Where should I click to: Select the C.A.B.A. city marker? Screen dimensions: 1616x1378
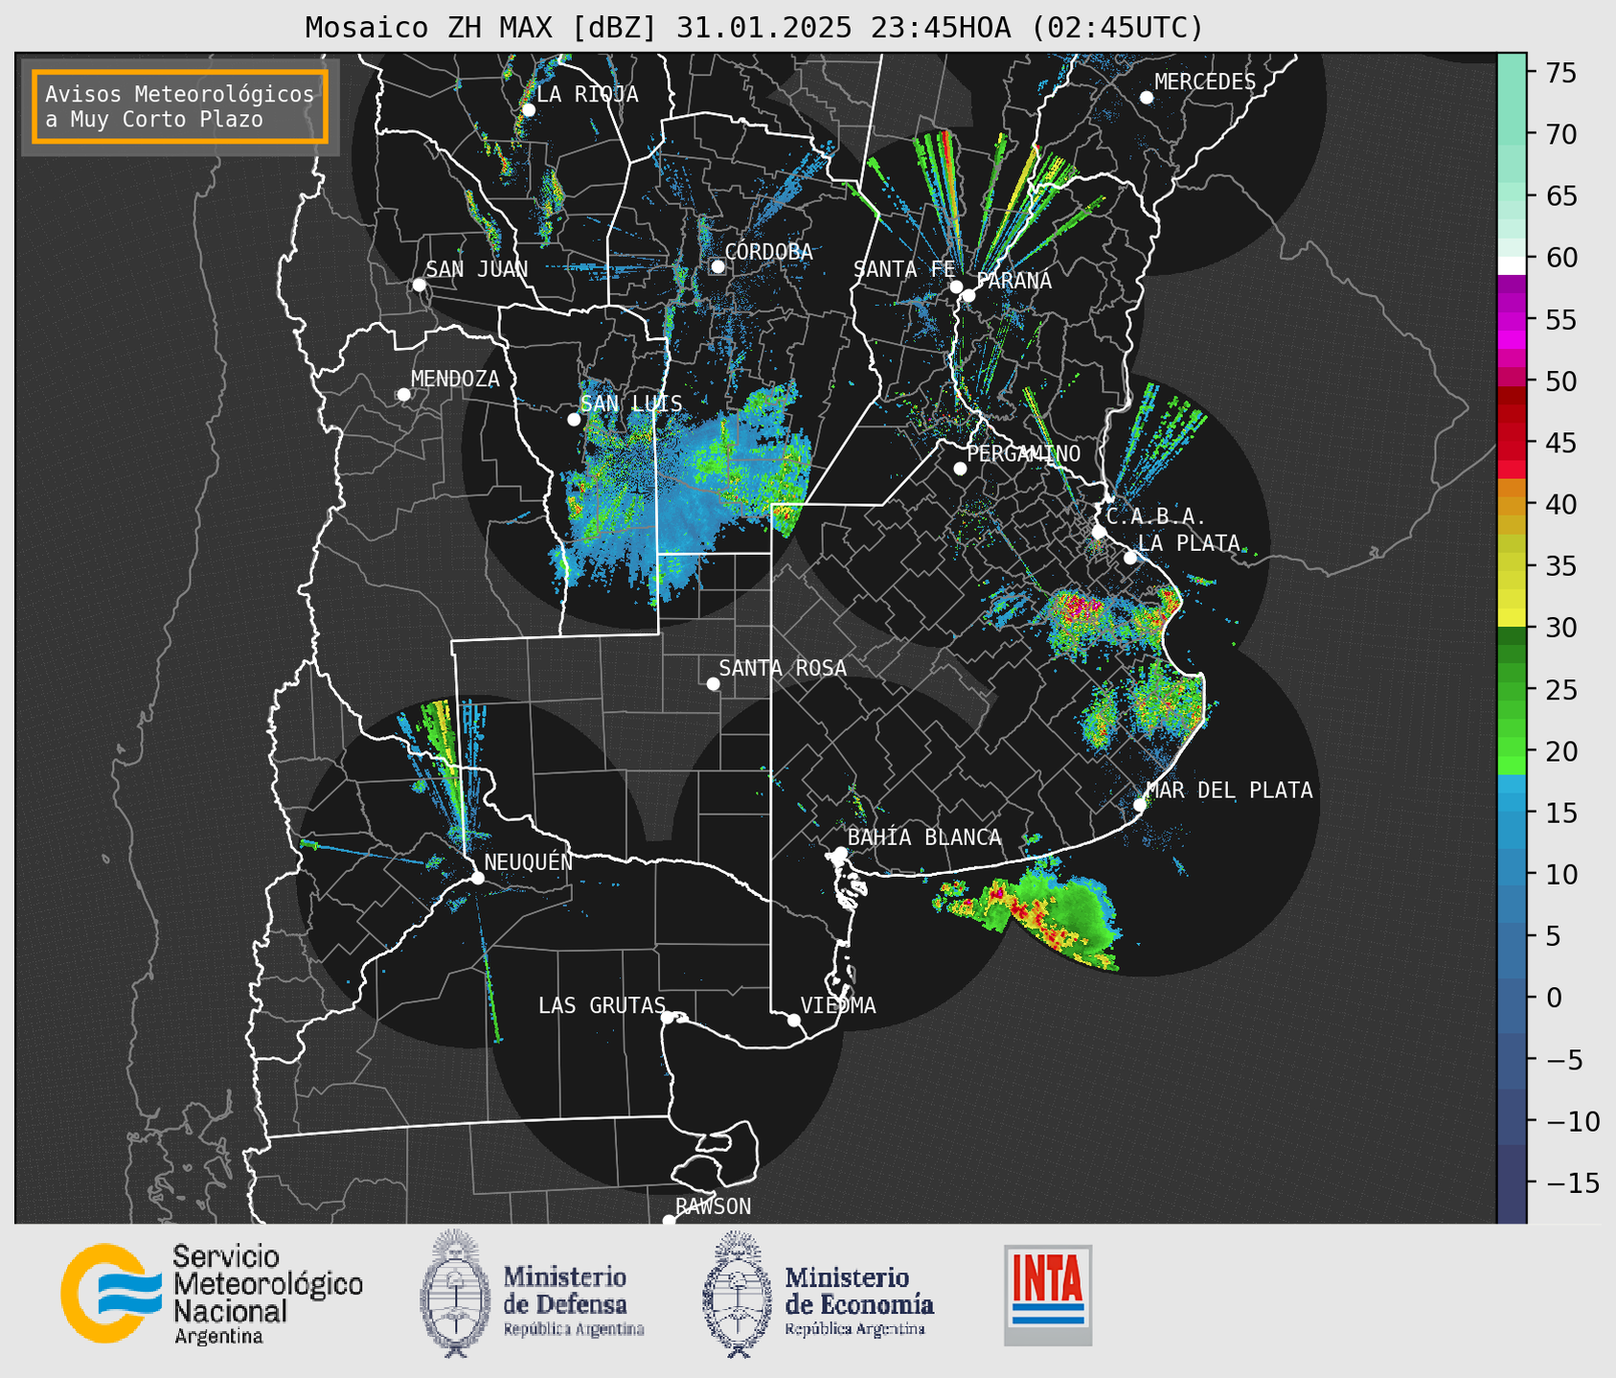pyautogui.click(x=1099, y=532)
